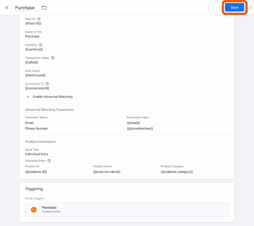The image size is (254, 226).
Task: Toggle the Enable Advanced Matching checkmark
Action: tap(28, 97)
